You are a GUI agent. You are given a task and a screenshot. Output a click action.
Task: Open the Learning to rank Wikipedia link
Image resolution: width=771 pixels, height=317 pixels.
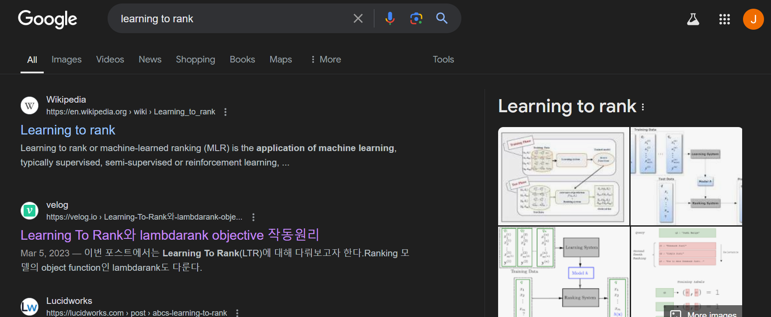pyautogui.click(x=68, y=130)
